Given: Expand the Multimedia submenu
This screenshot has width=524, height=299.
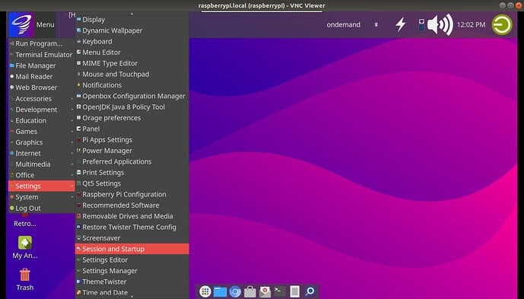Looking at the screenshot, I should click(41, 164).
